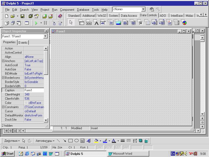Click the Internet Explorer quick launch icon
This screenshot has width=209, height=157.
pyautogui.click(x=27, y=154)
